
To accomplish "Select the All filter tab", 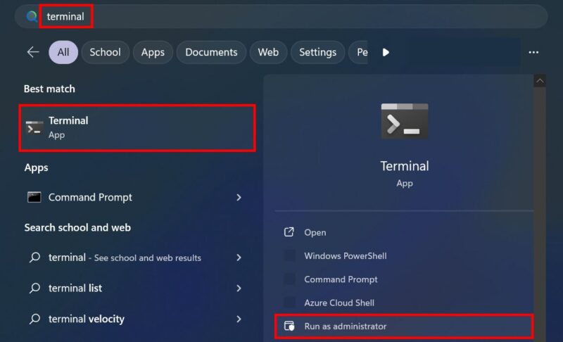I will [x=63, y=52].
